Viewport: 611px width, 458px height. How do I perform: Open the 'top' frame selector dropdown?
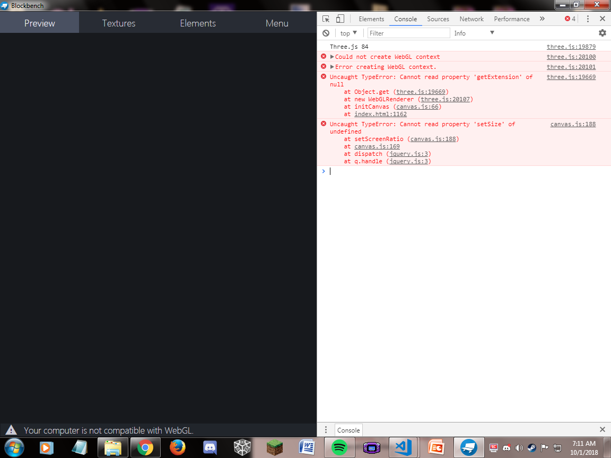coord(348,33)
